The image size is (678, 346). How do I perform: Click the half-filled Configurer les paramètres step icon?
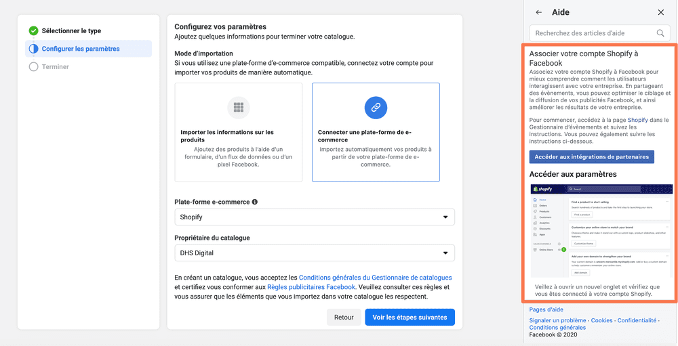(x=34, y=49)
